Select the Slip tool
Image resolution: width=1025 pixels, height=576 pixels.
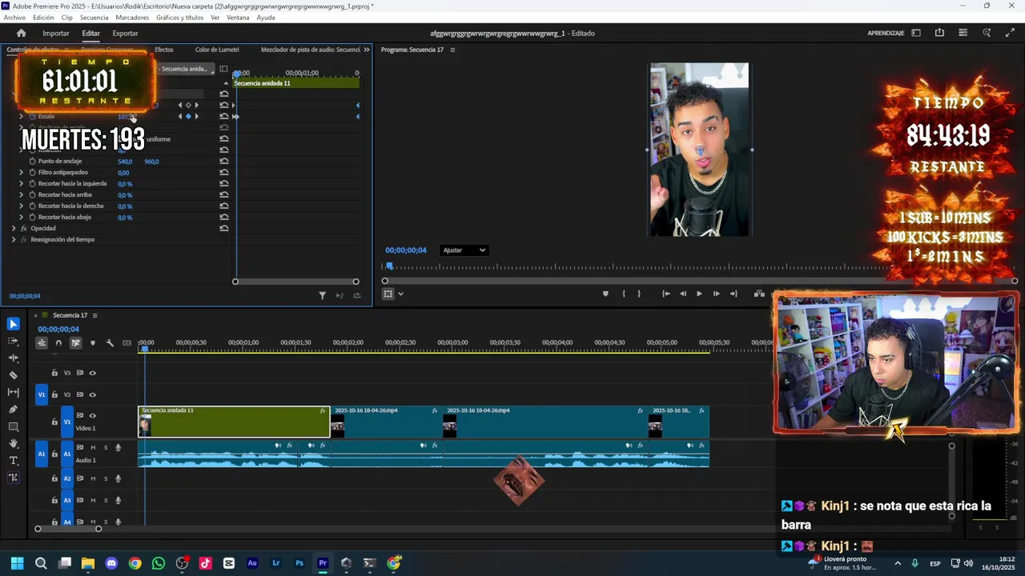point(14,392)
